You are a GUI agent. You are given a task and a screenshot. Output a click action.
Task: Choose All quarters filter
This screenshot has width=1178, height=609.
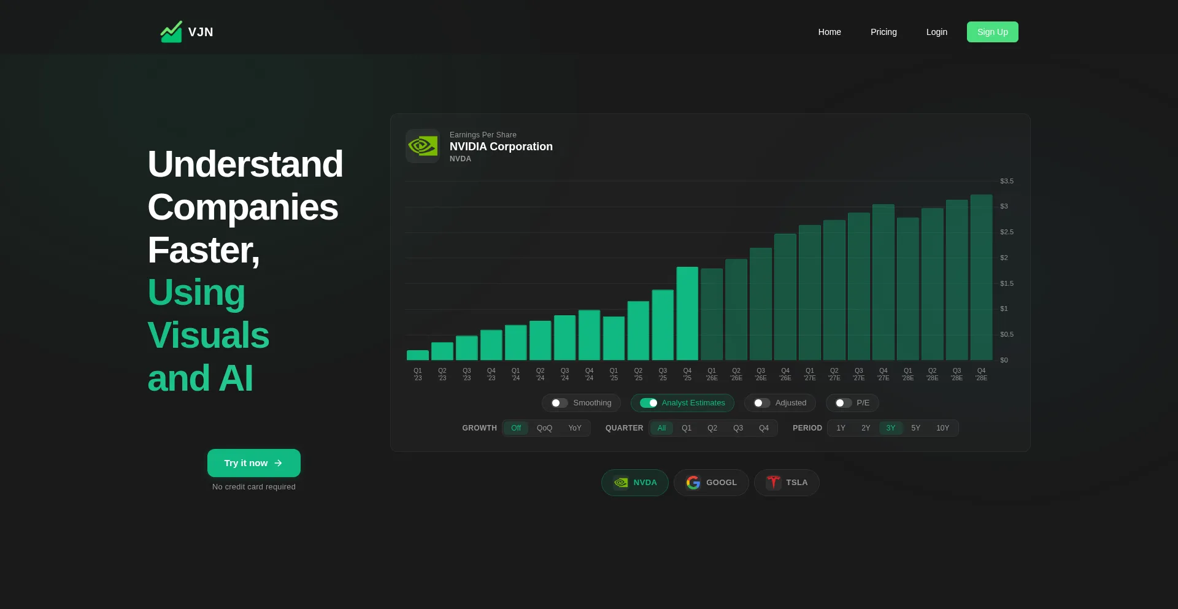tap(661, 428)
